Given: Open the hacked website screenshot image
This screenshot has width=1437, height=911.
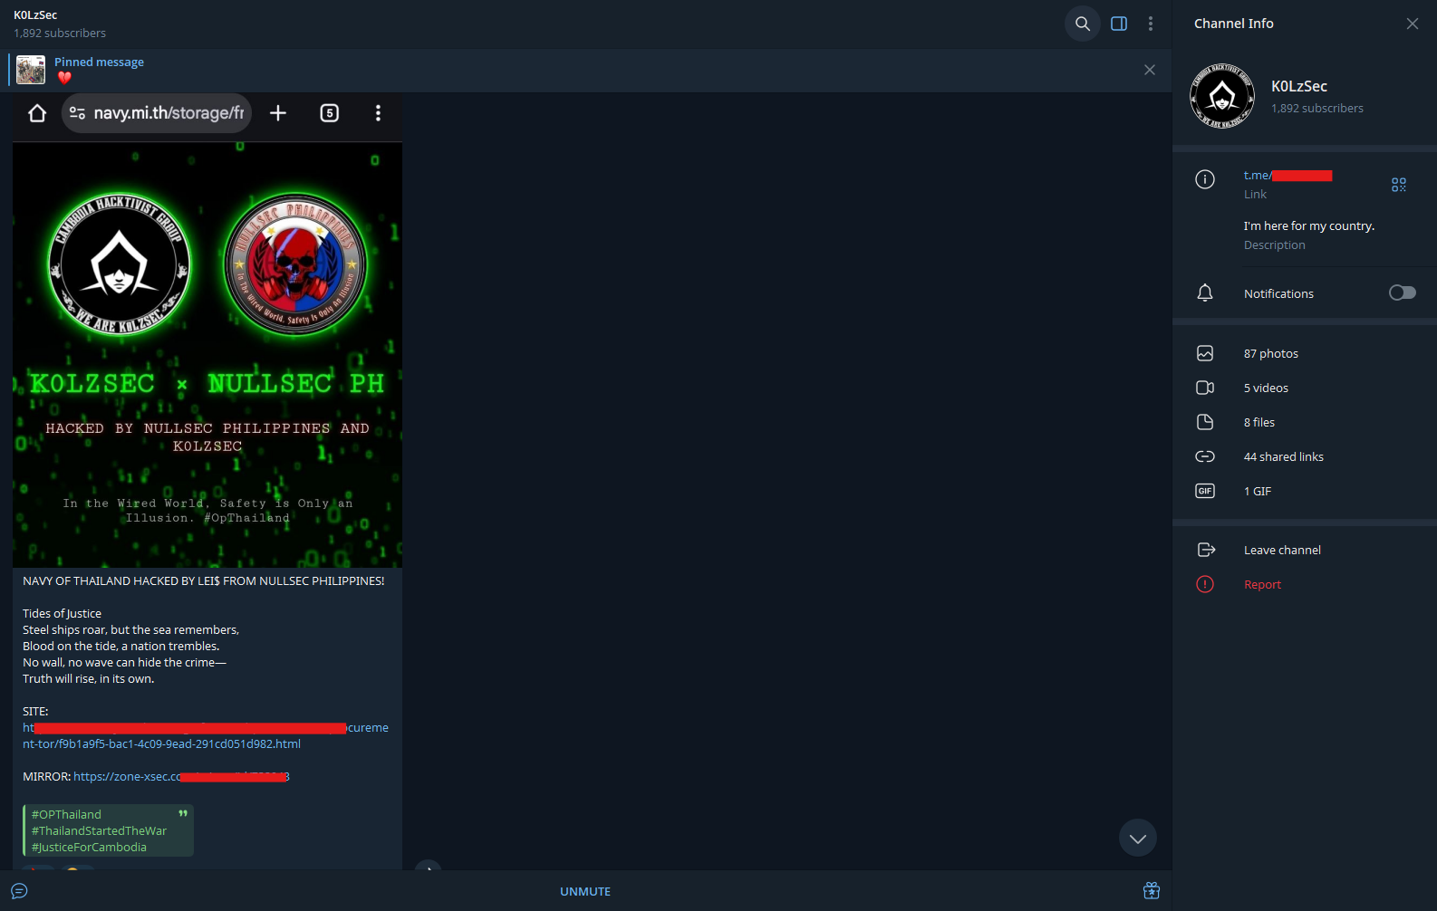Looking at the screenshot, I should (207, 331).
